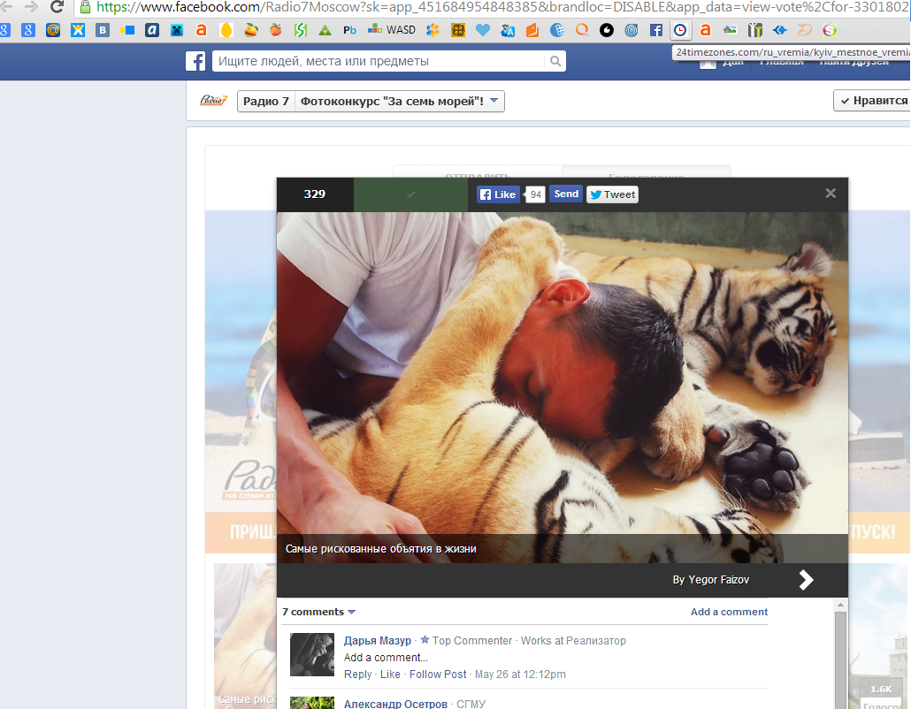Open Реализатор workplace link
This screenshot has width=911, height=709.
click(x=595, y=640)
